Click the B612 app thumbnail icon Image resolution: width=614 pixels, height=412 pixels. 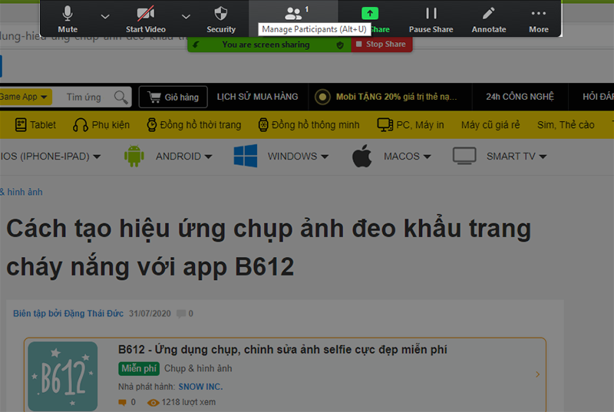tap(62, 376)
